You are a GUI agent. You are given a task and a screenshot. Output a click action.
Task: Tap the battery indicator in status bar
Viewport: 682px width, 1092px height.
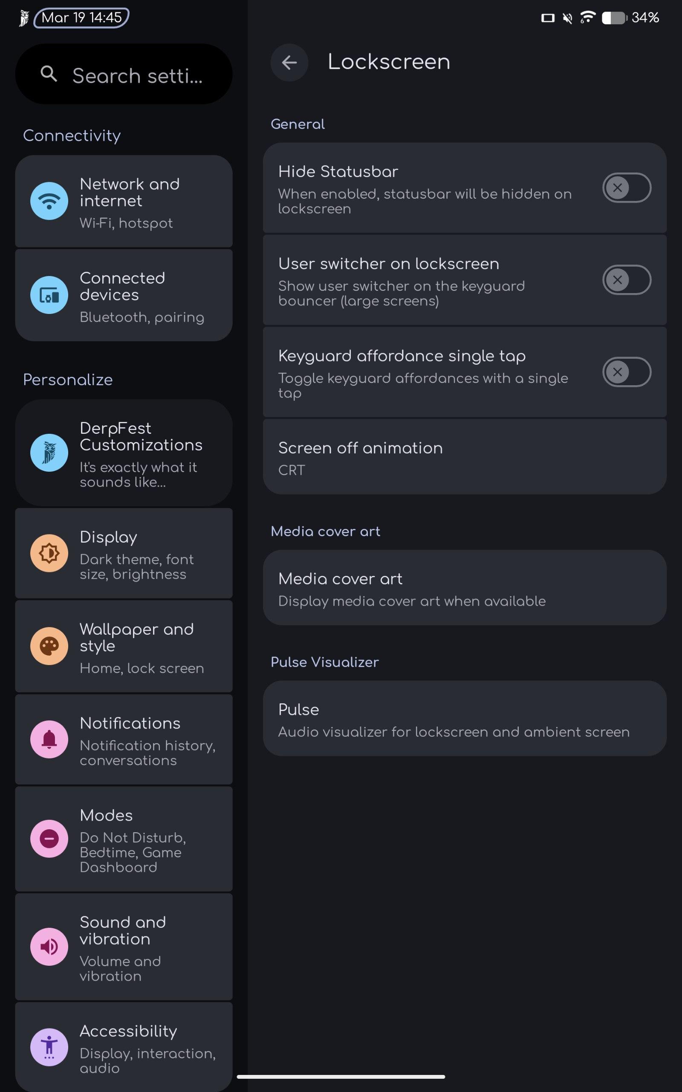coord(614,18)
